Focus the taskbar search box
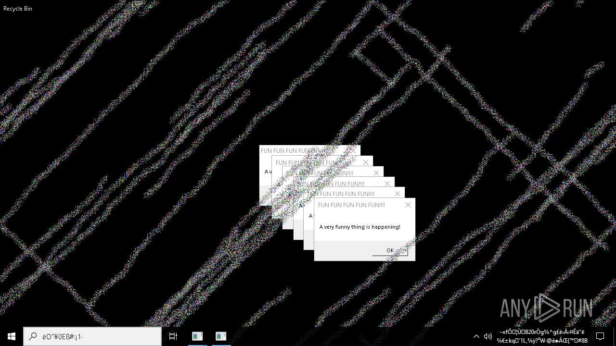616x346 pixels. coord(92,336)
